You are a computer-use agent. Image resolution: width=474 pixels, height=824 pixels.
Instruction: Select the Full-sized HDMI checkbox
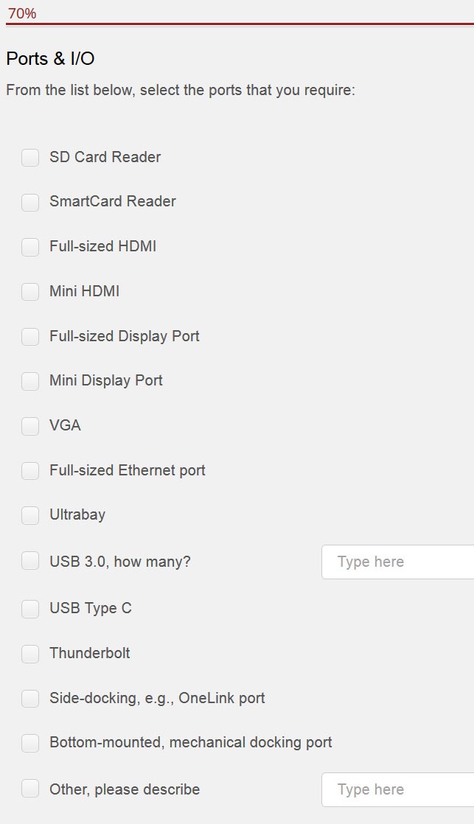click(30, 247)
